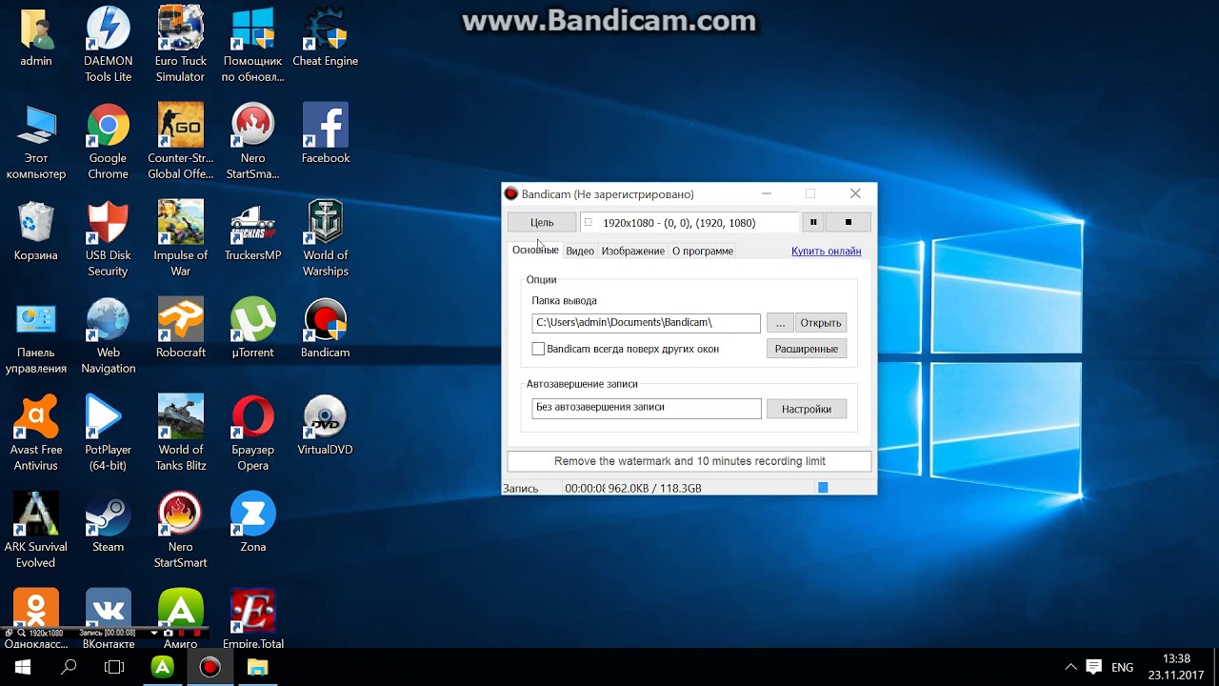The width and height of the screenshot is (1219, 686).
Task: Click the 1920x1080 recording area field
Action: (689, 222)
